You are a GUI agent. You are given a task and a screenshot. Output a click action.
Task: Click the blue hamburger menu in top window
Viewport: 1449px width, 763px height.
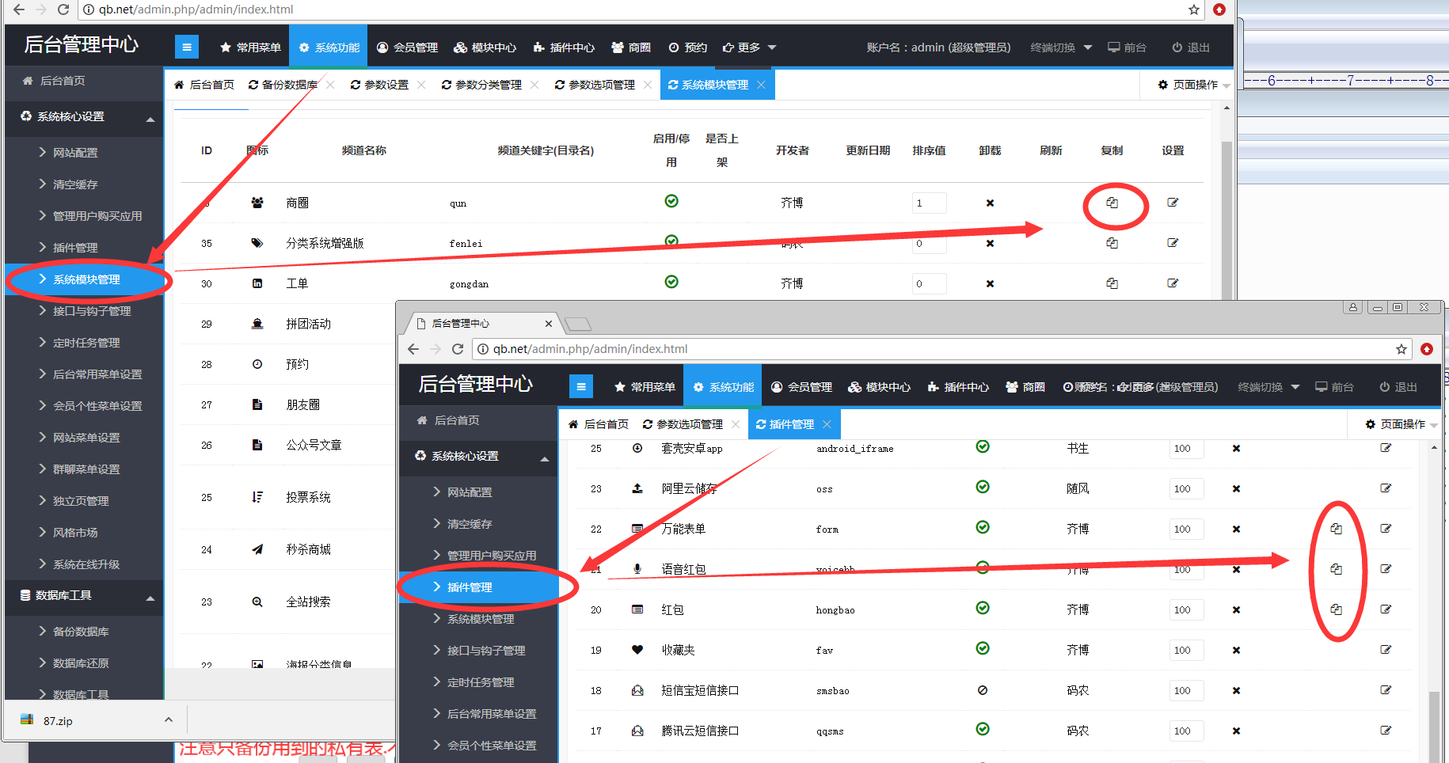187,47
